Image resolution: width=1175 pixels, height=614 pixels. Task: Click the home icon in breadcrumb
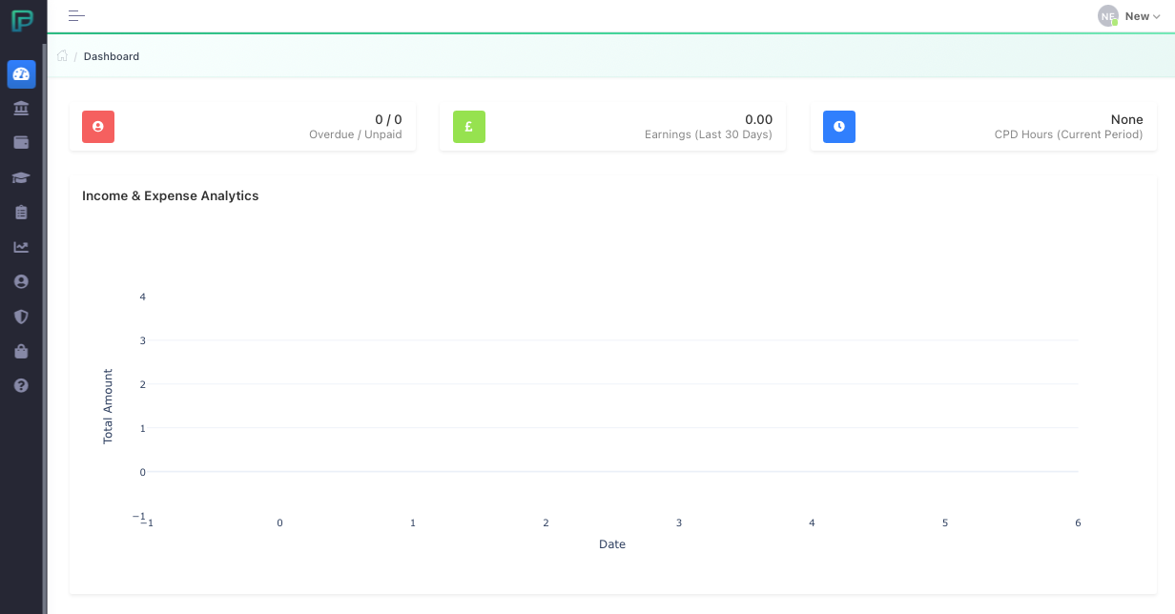click(62, 56)
